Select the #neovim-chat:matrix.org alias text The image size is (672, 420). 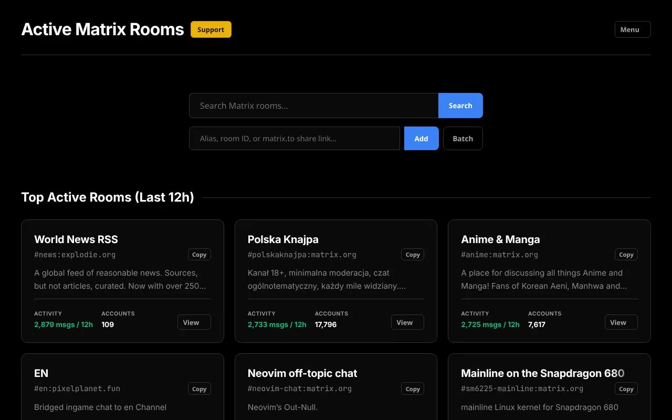pyautogui.click(x=300, y=389)
